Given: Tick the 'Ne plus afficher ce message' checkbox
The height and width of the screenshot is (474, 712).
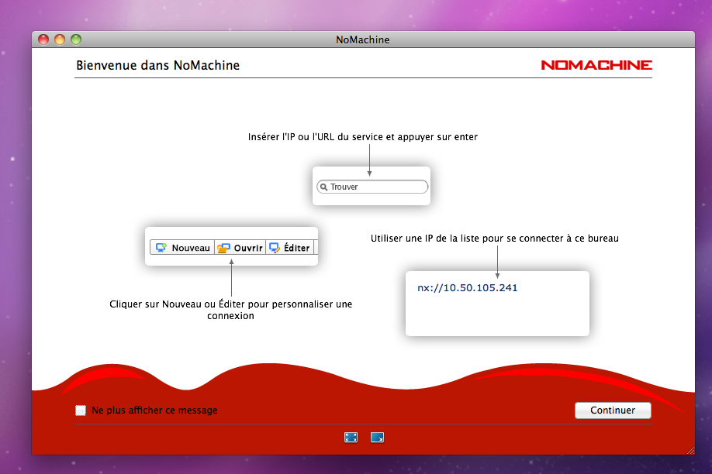Looking at the screenshot, I should click(81, 410).
